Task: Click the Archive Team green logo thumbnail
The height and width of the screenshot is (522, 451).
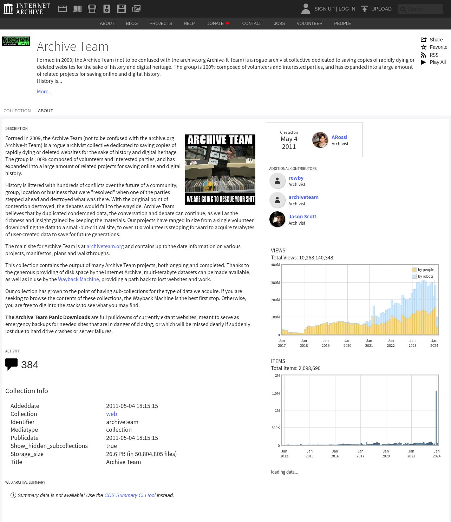Action: 16,41
